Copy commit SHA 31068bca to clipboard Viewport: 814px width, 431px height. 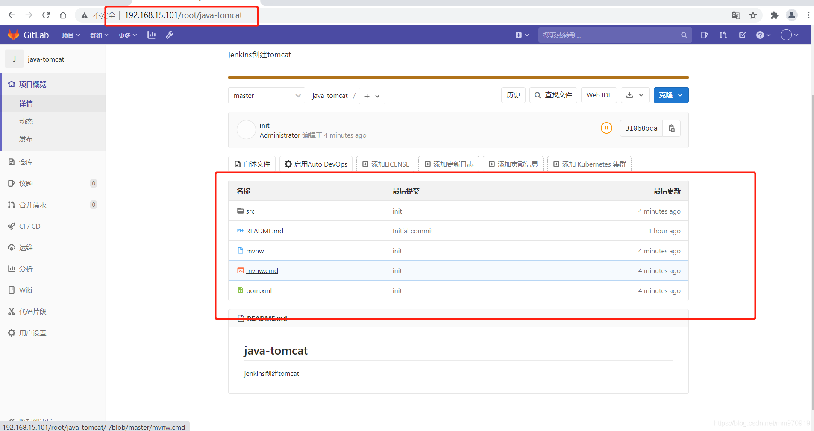click(671, 128)
